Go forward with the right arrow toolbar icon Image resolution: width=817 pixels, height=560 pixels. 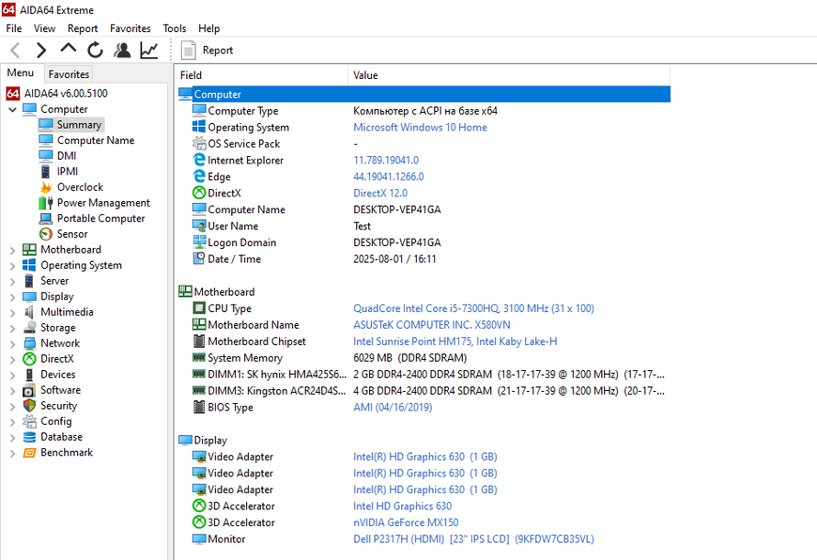41,50
